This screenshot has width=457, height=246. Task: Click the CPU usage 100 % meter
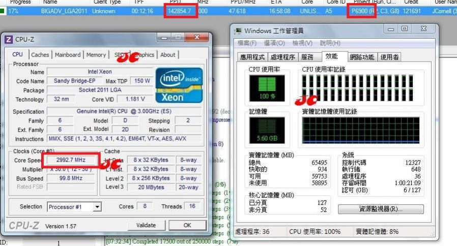pos(267,88)
